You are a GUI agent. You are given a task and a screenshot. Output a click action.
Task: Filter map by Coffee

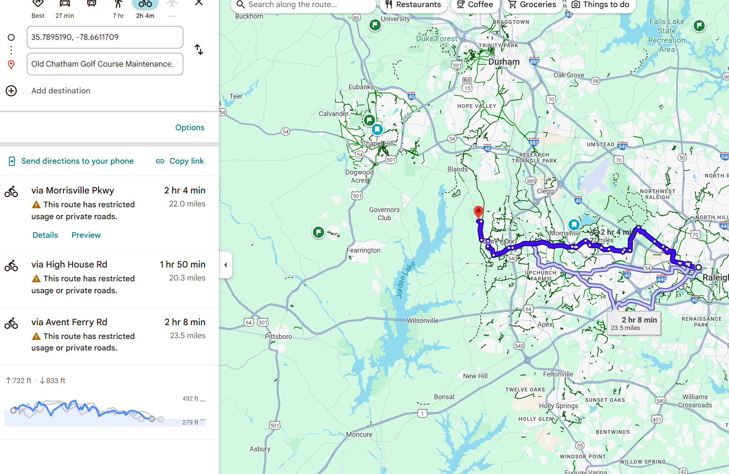475,5
